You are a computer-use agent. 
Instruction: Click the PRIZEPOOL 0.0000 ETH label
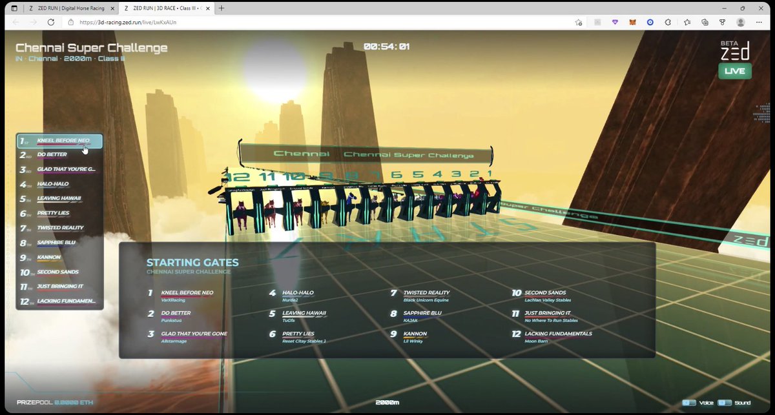(55, 403)
